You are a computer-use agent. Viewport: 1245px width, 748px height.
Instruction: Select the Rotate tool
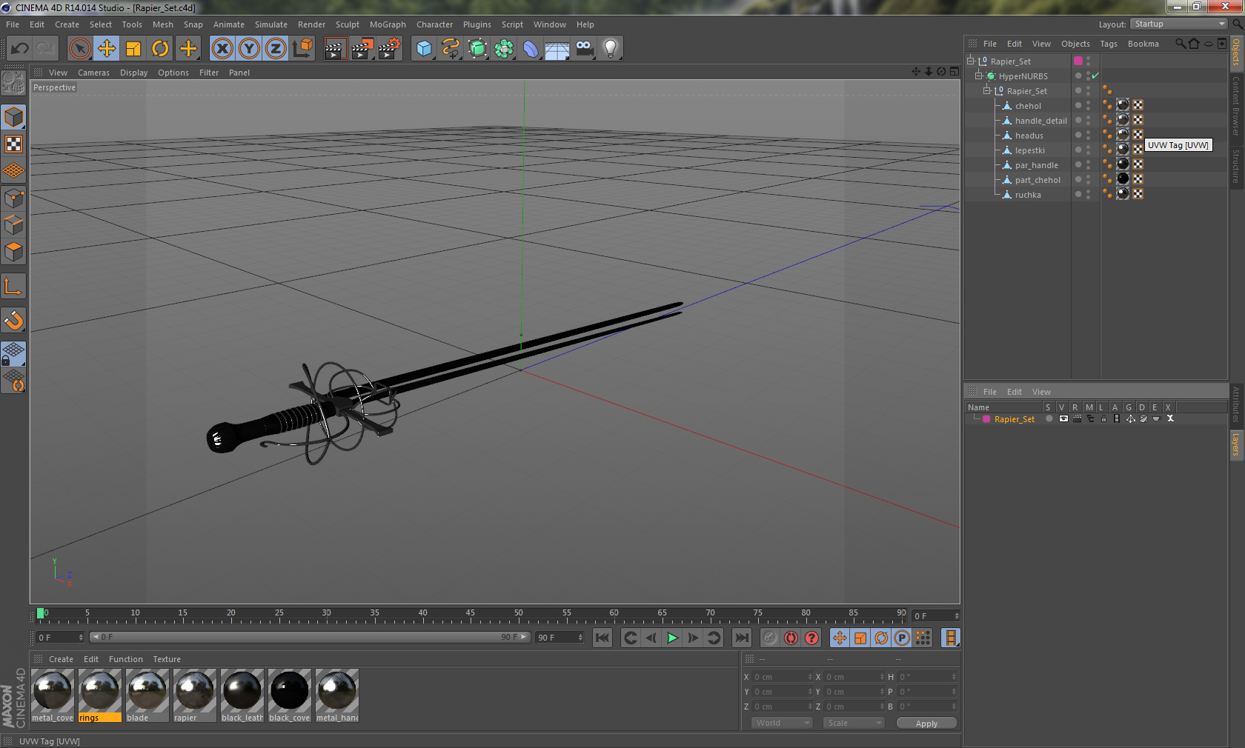click(160, 49)
